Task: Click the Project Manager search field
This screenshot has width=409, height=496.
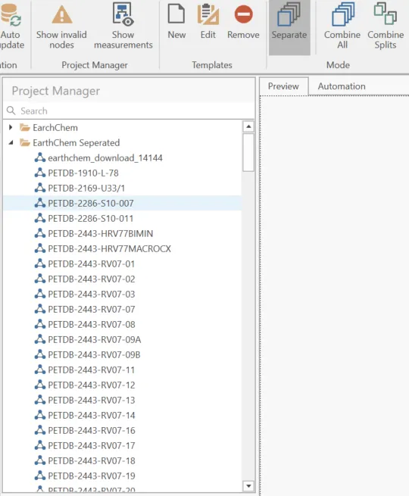Action: [x=130, y=111]
